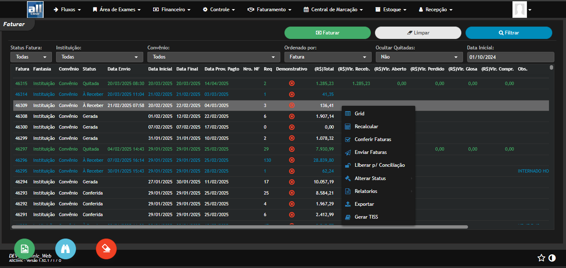Screen dimensions: 566x268
Task: Click Demonstrativo red X for fatura 46315
Action: 292,83
